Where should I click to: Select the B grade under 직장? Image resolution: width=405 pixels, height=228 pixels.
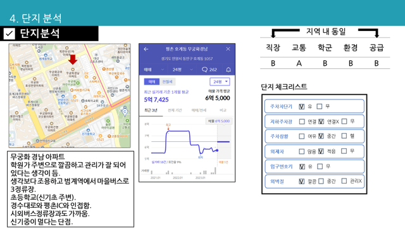[273, 63]
